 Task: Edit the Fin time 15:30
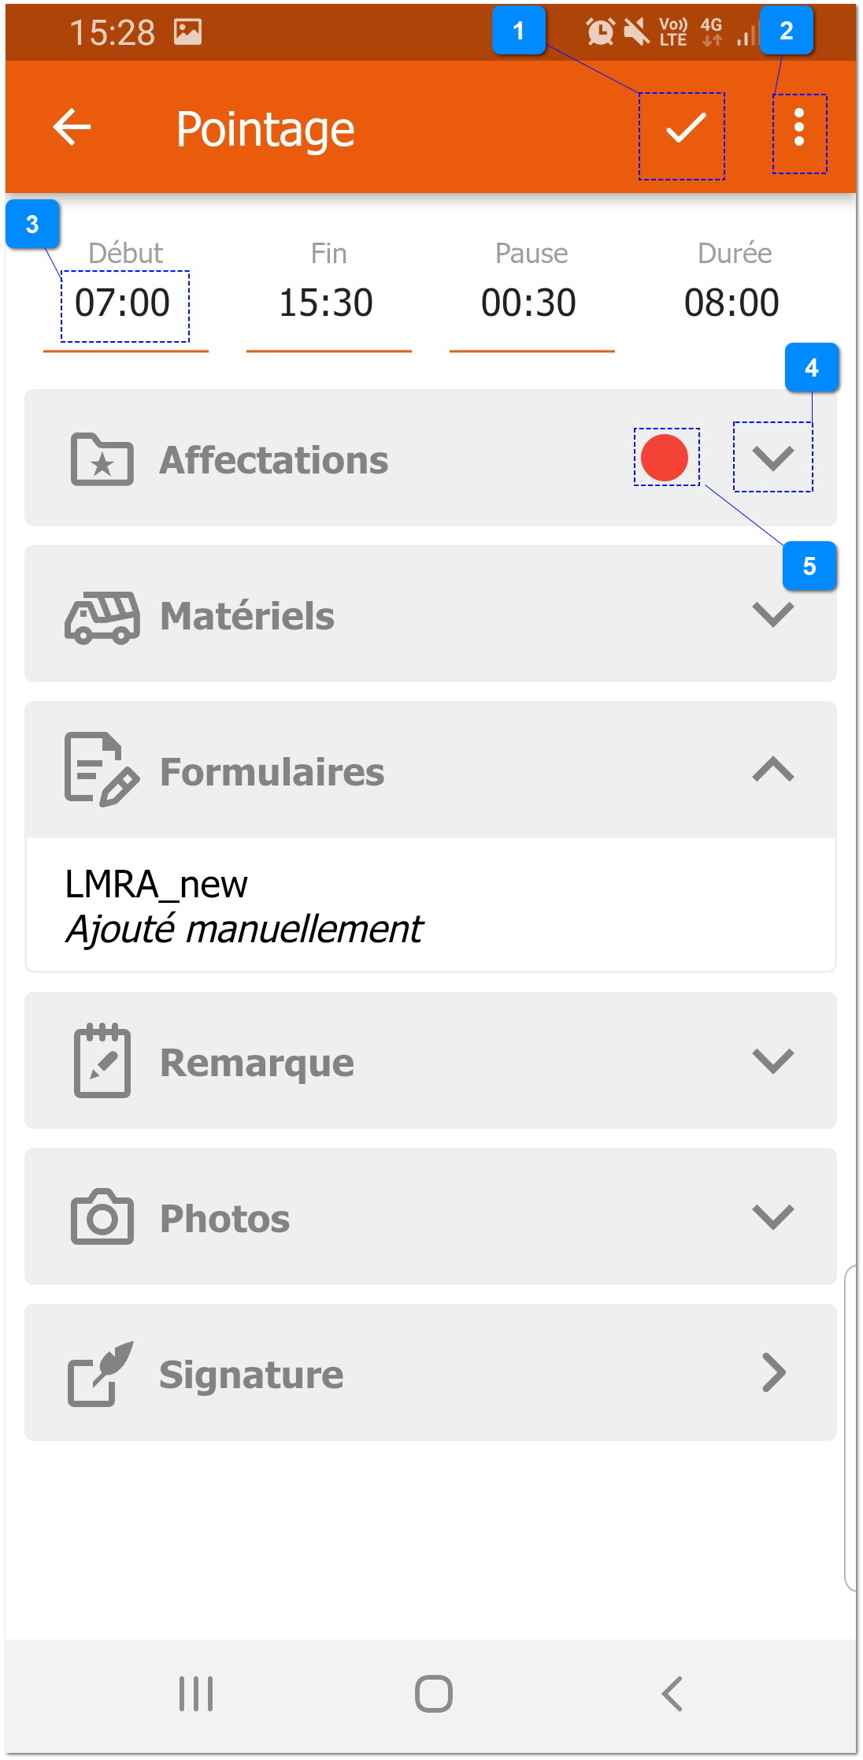click(x=327, y=304)
